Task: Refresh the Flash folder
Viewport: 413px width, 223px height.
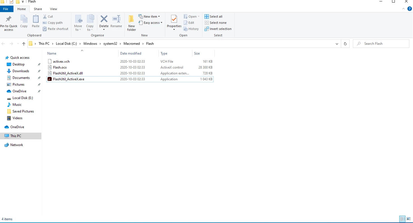Action: [345, 44]
